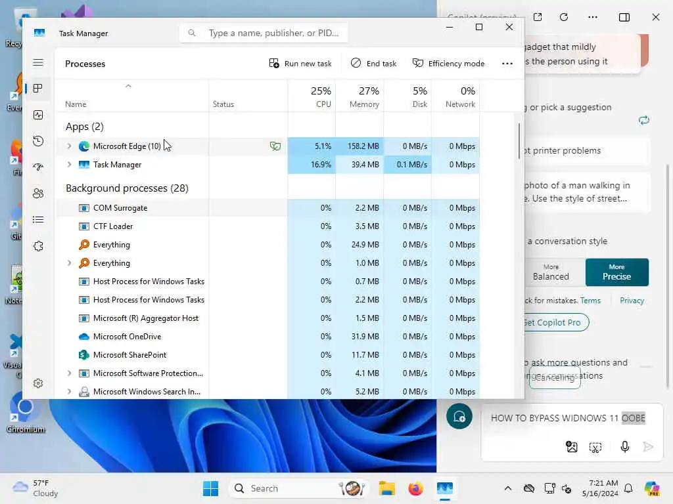Select the Microsoft SharePoint process
This screenshot has width=673, height=504.
point(268,355)
